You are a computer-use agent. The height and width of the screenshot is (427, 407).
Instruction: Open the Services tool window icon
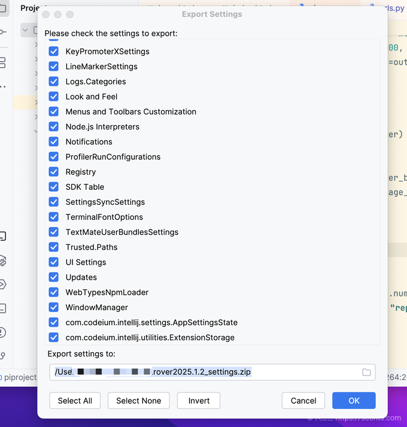(x=3, y=284)
